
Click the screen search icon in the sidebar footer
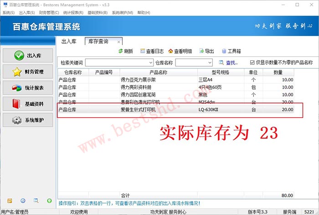(x=36, y=200)
